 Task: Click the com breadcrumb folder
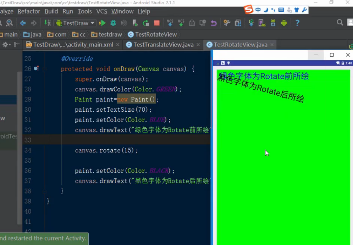point(57,34)
